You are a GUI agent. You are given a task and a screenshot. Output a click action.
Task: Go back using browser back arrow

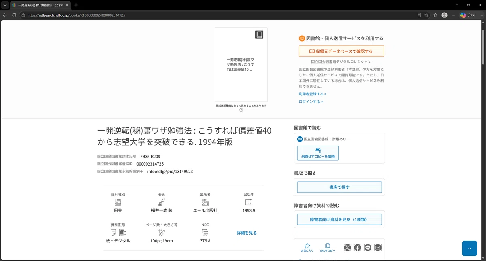(x=5, y=15)
